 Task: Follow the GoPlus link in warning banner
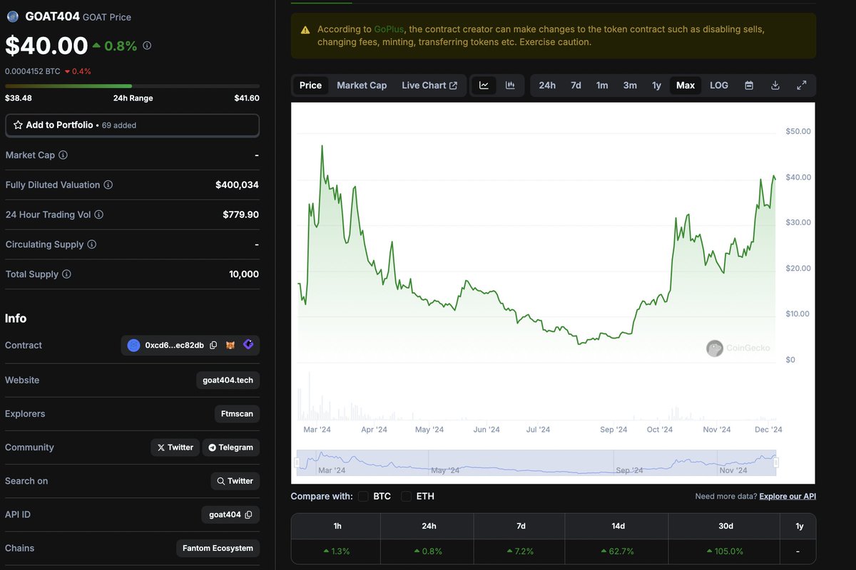[389, 29]
